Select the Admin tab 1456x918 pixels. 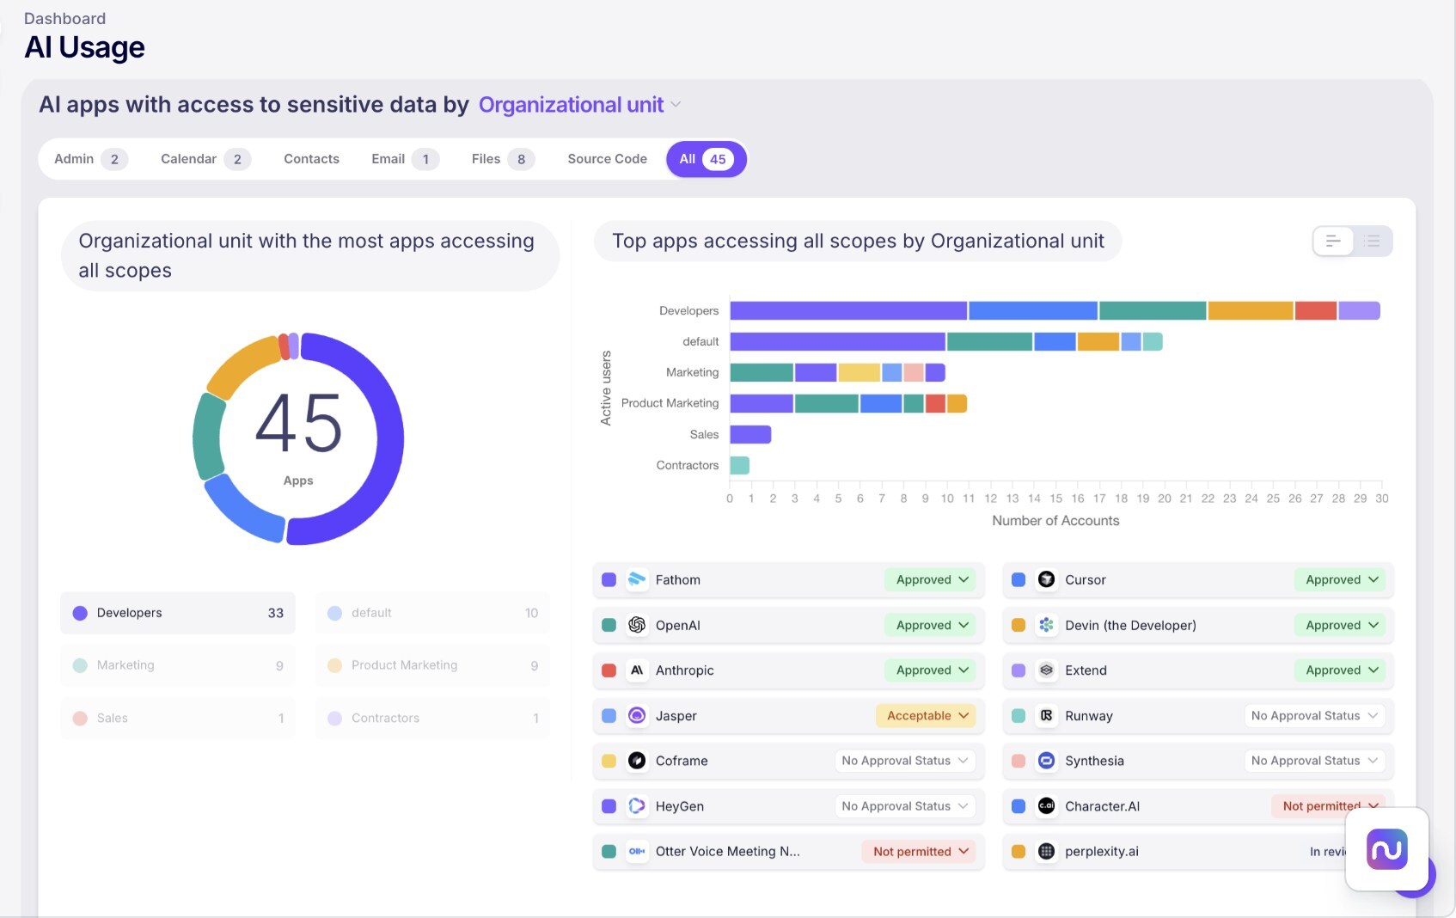pos(89,159)
